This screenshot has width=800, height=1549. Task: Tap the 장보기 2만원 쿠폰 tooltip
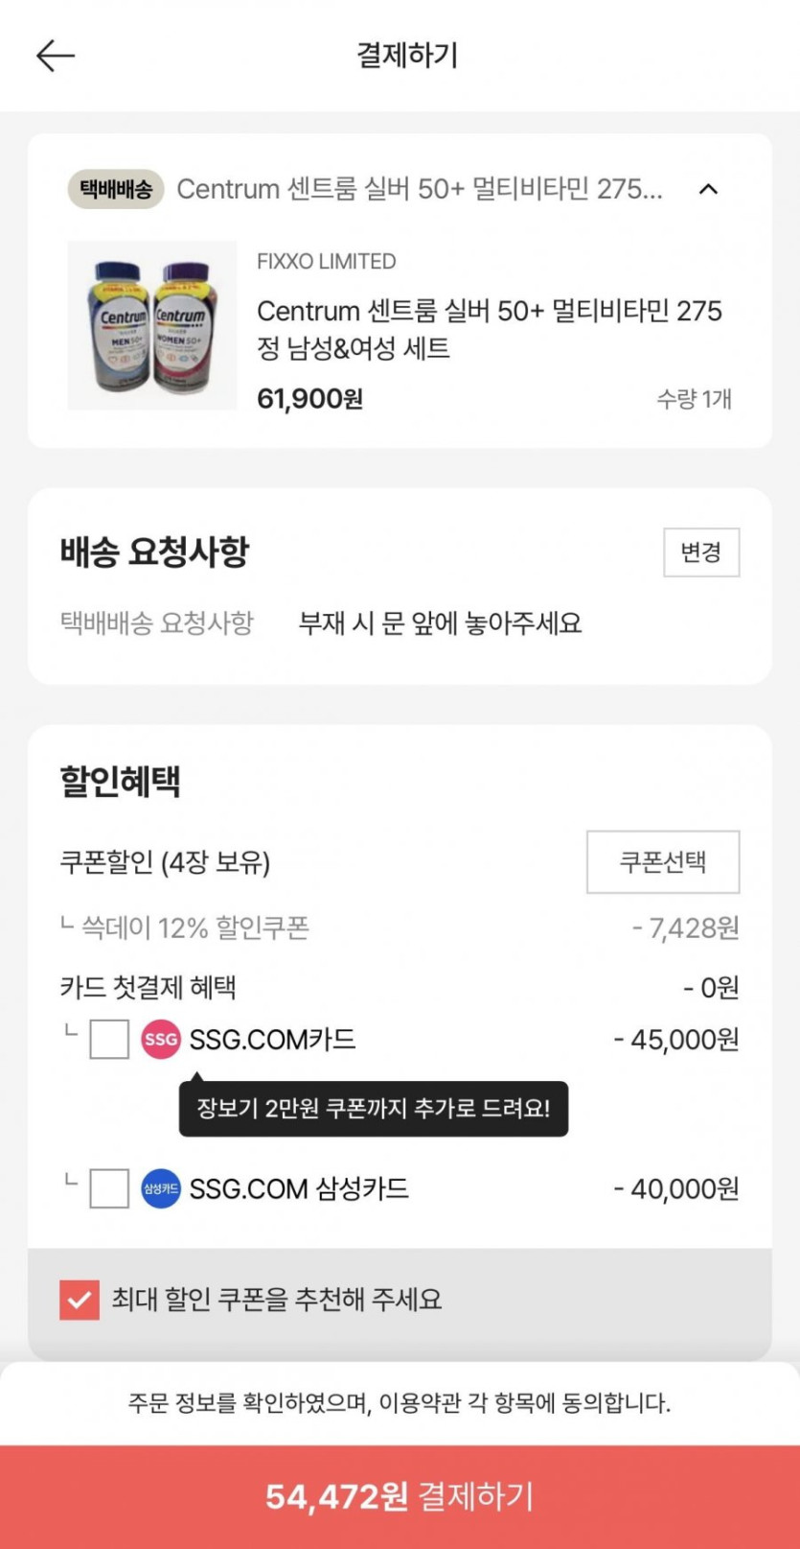click(373, 1110)
